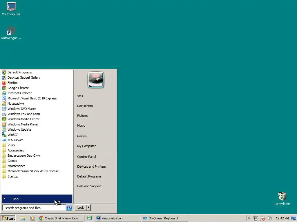This screenshot has width=297, height=222.
Task: Click the search magnifier icon button
Action: click(x=69, y=208)
